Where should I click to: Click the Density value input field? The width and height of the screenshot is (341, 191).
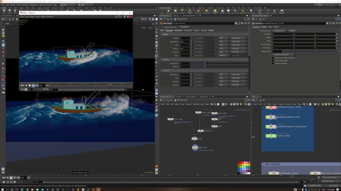pyautogui.click(x=184, y=38)
